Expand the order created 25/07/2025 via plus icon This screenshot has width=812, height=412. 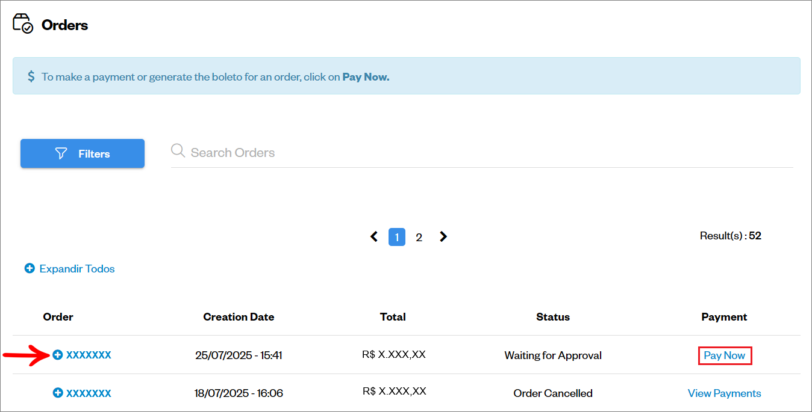pos(58,355)
